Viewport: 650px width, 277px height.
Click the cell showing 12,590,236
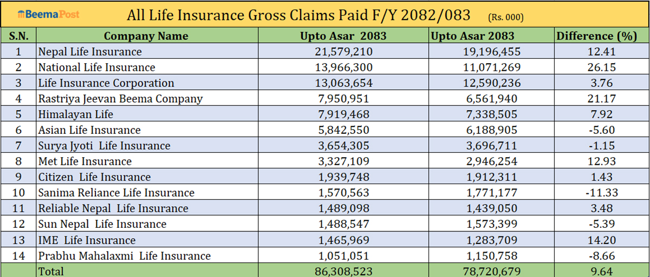pos(492,83)
